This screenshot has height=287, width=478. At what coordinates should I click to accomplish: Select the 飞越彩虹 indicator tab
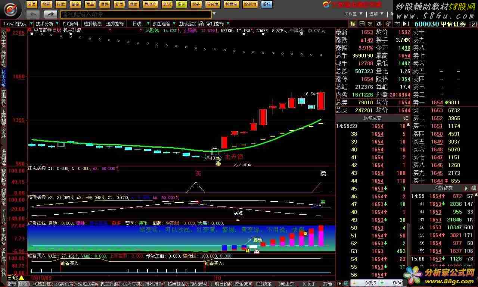click(x=41, y=284)
